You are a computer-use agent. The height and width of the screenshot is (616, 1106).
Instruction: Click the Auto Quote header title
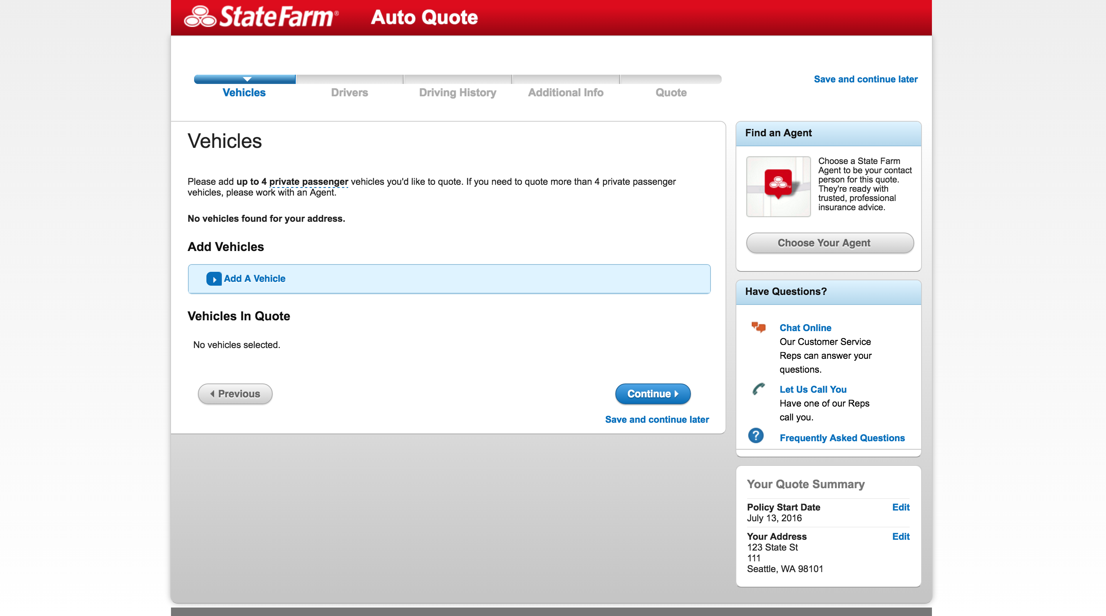click(x=424, y=17)
